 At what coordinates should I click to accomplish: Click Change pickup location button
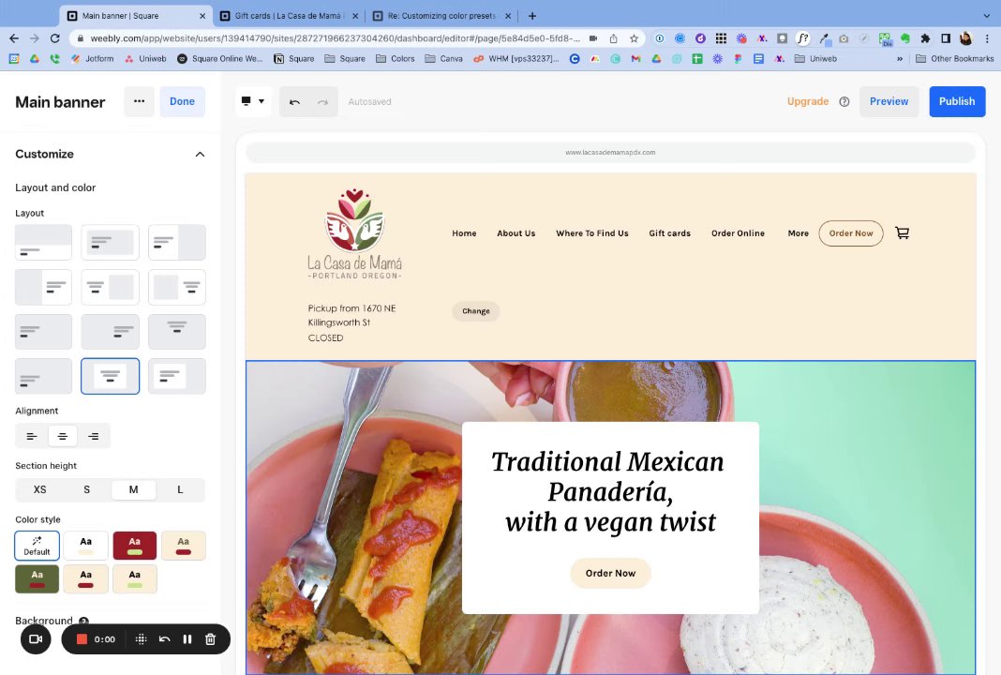475,311
